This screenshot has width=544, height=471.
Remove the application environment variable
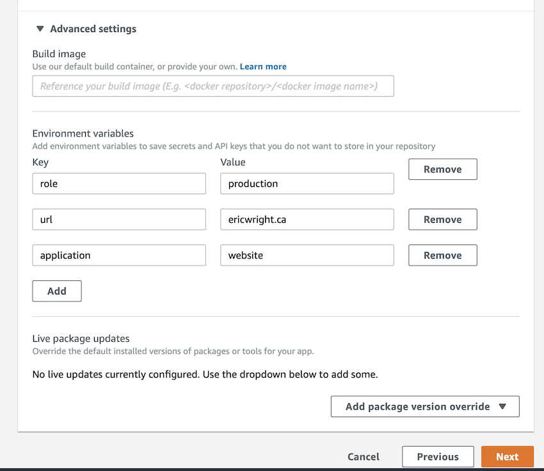point(442,255)
